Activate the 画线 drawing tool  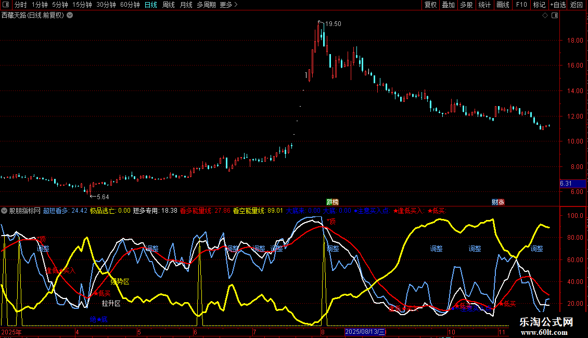(503, 5)
